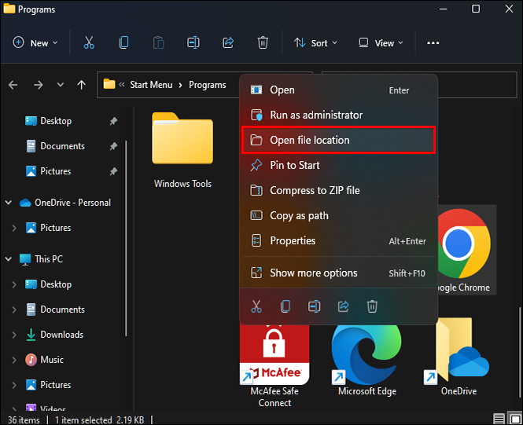This screenshot has height=425, width=523.
Task: Click the Delete trash icon in toolbar
Action: pyautogui.click(x=263, y=43)
